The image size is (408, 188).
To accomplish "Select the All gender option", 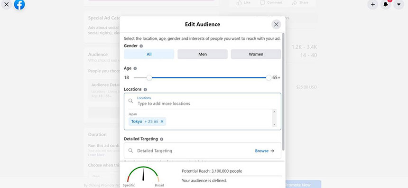I will pos(149,54).
